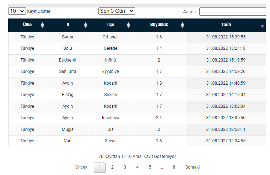Image resolution: width=270 pixels, height=175 pixels.
Task: Click the Önceki previous-page link
Action: (x=82, y=167)
